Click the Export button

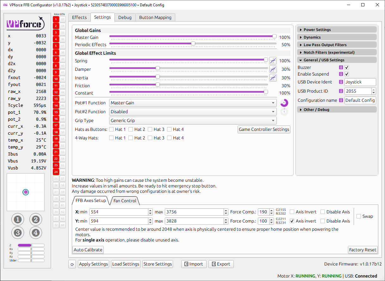tap(221, 264)
